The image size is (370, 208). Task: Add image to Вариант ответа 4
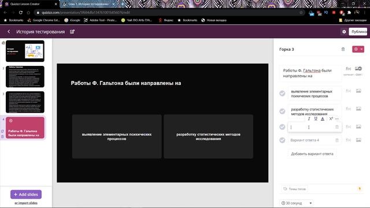point(358,140)
